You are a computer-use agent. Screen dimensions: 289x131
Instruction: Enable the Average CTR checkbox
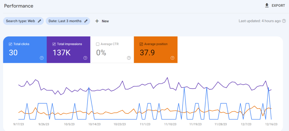(98, 44)
